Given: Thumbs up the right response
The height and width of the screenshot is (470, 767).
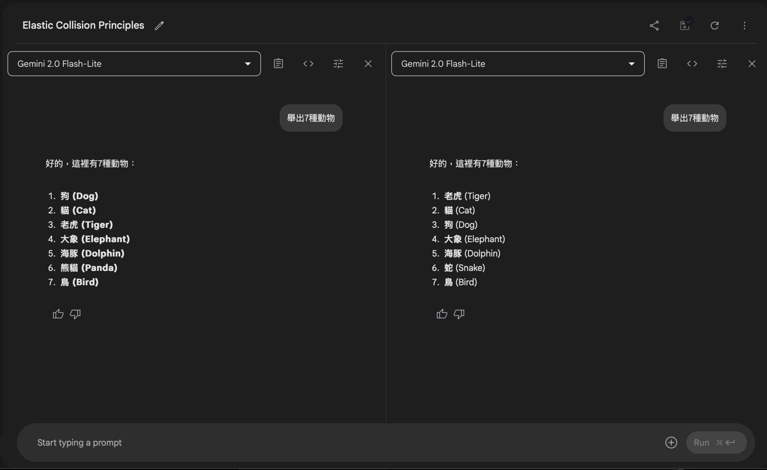Looking at the screenshot, I should (x=442, y=314).
